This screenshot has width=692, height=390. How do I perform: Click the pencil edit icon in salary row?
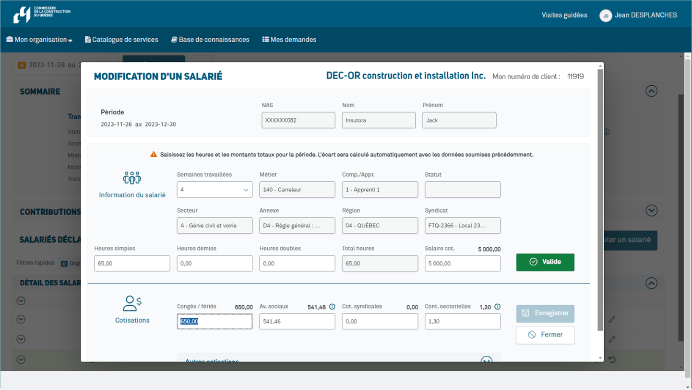tap(612, 319)
